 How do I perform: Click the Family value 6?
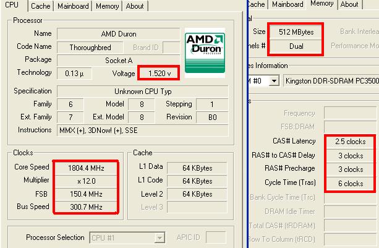(x=70, y=104)
